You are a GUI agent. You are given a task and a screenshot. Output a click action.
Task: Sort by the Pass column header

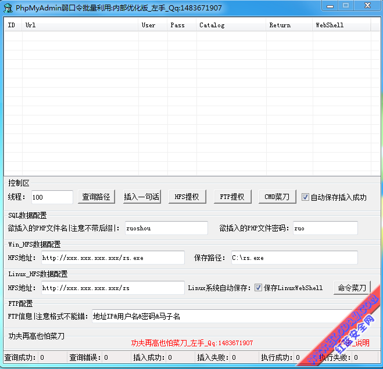coord(182,25)
